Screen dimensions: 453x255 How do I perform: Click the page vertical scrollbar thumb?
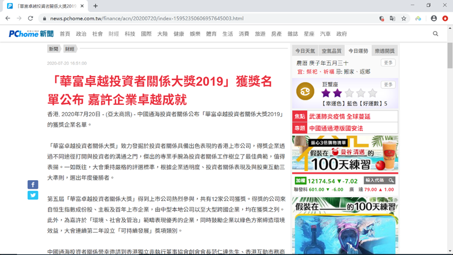coord(450,55)
